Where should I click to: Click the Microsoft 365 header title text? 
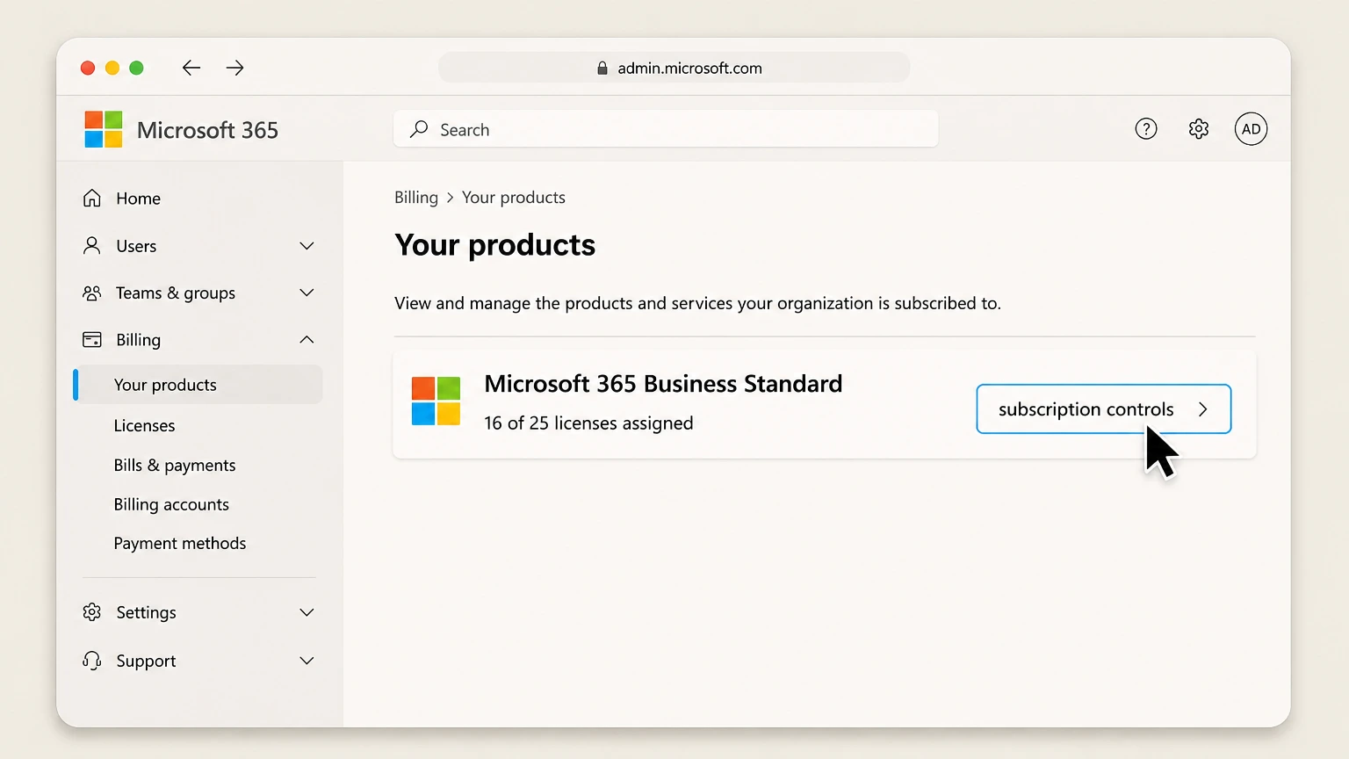pyautogui.click(x=207, y=130)
